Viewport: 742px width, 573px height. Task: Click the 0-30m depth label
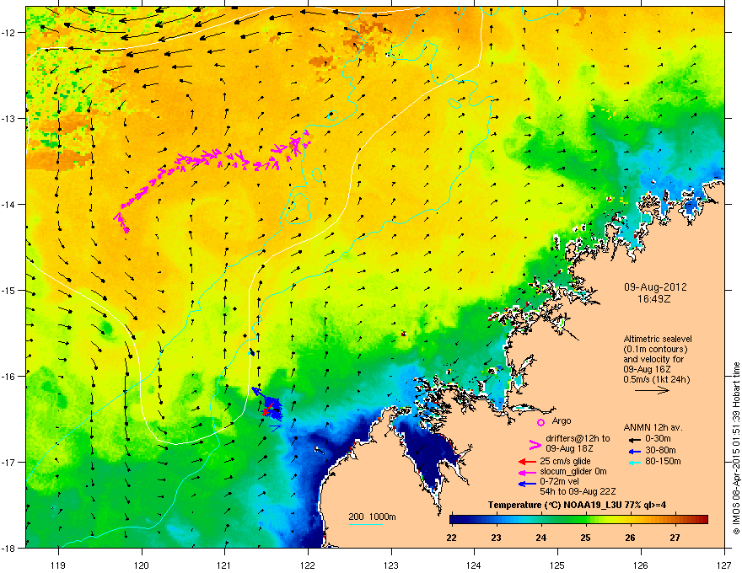(x=659, y=439)
